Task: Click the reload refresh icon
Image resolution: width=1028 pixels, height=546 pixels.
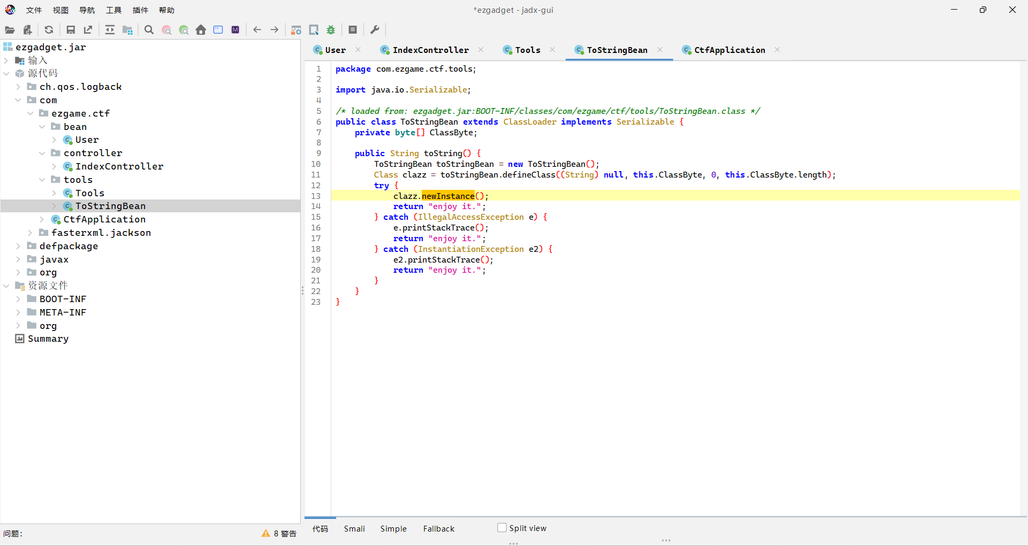Action: 49,30
